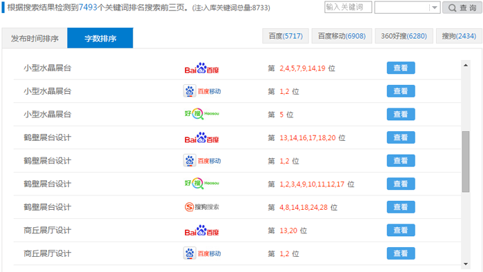This screenshot has height=272, width=483.
Task: Click Baidu Mobile logo in 鹤壁展台设计 row
Action: coord(202,161)
